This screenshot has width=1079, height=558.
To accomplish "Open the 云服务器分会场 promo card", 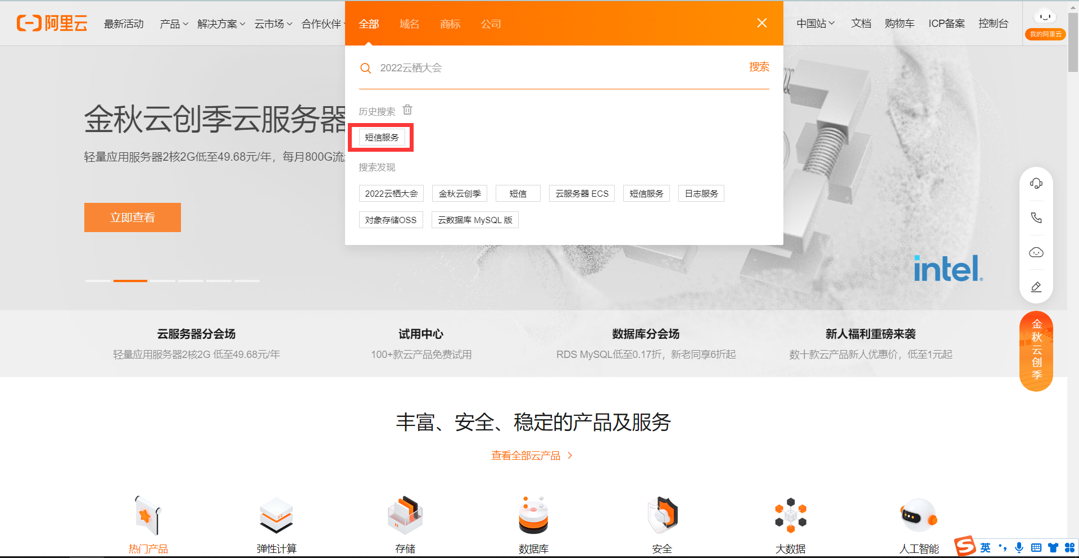I will 197,343.
